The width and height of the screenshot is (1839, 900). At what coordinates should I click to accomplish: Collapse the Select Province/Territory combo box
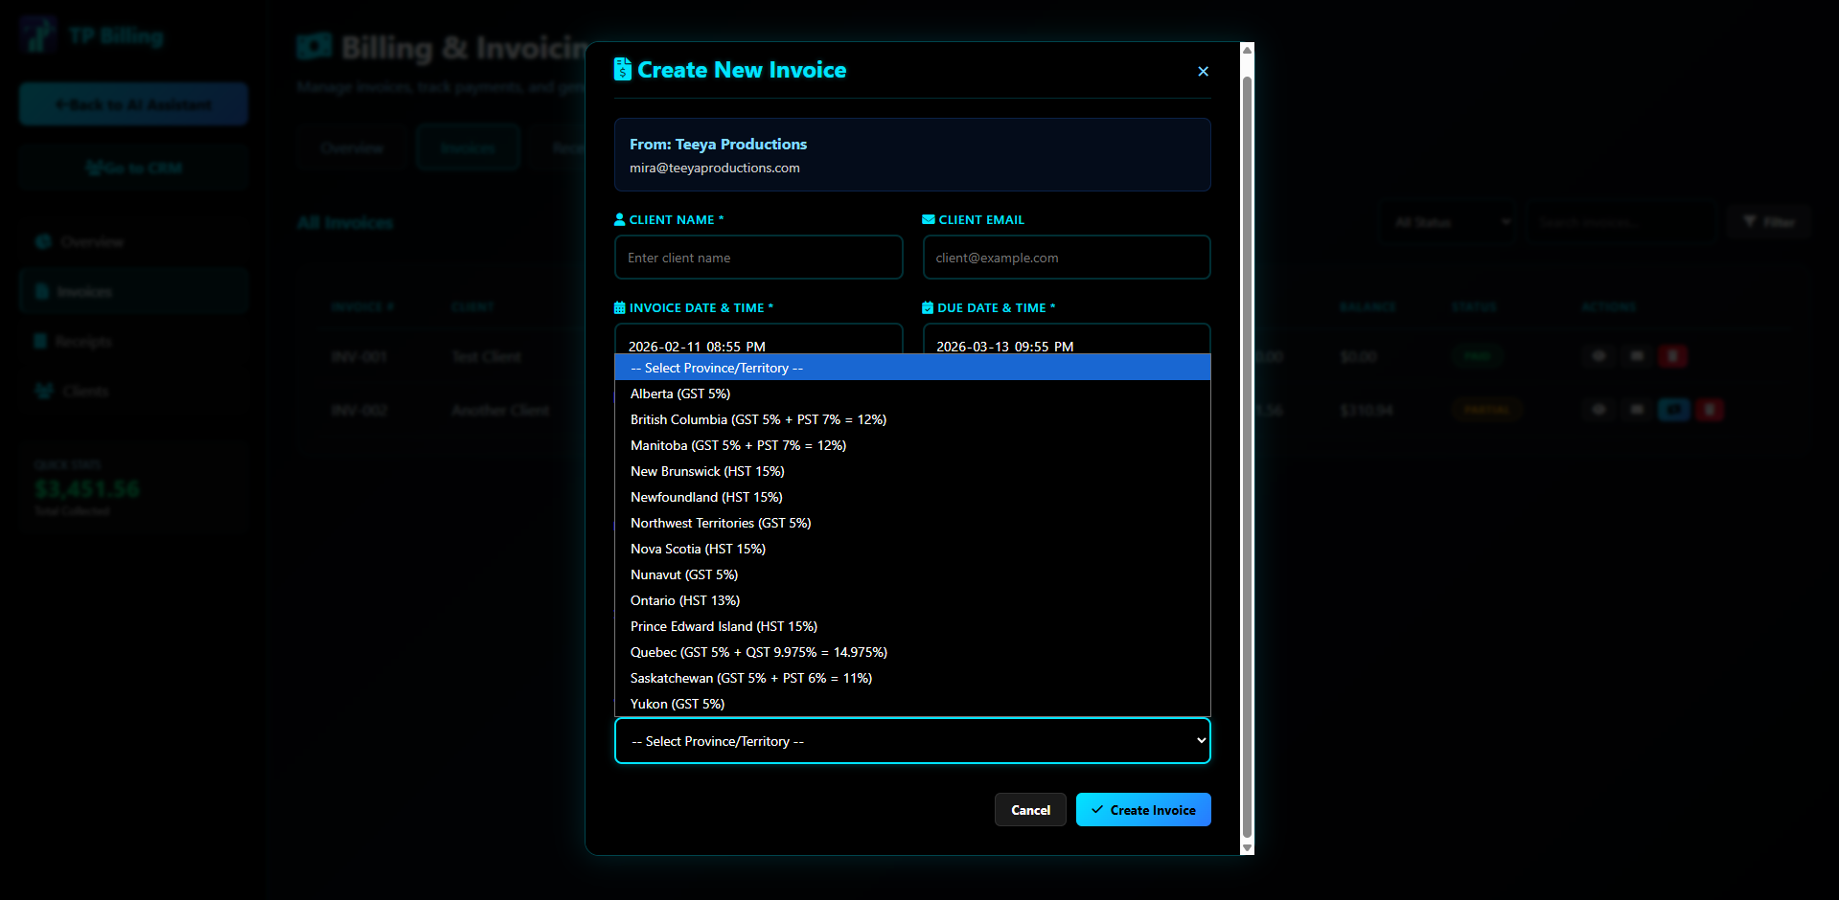click(x=911, y=741)
